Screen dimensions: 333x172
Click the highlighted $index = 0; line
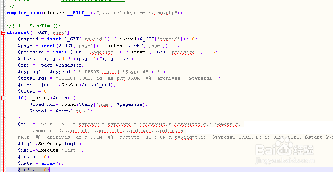pyautogui.click(x=34, y=170)
